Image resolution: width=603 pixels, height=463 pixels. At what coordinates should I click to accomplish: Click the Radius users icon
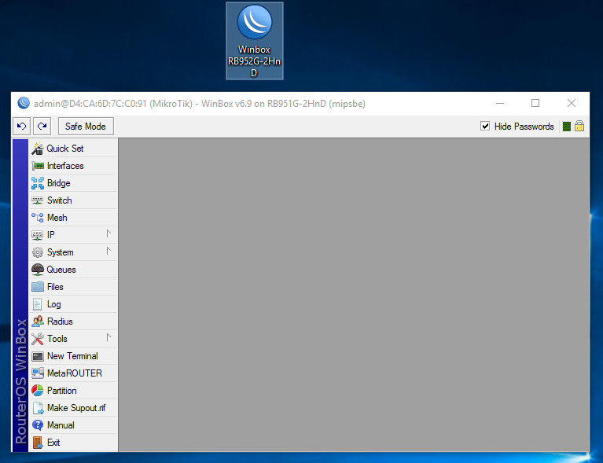[x=38, y=322]
